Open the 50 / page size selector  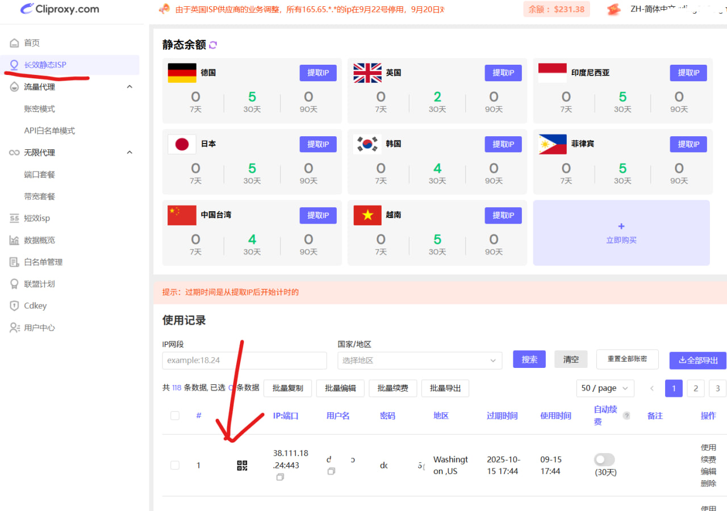605,388
